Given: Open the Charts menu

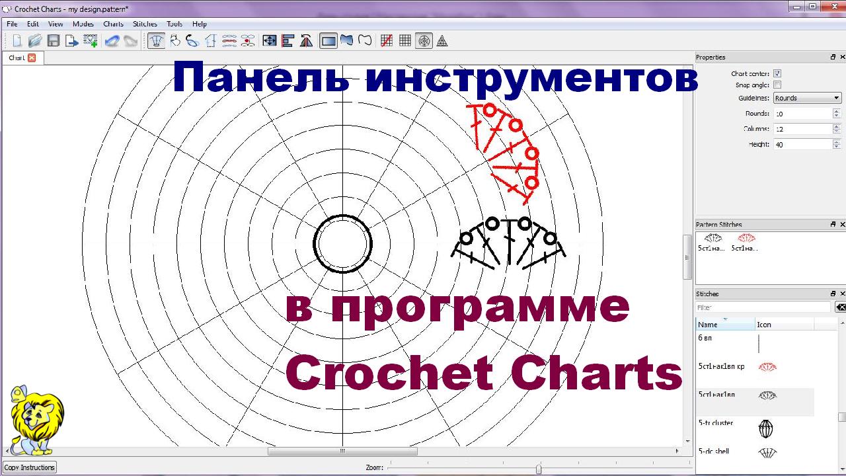Looking at the screenshot, I should point(114,24).
